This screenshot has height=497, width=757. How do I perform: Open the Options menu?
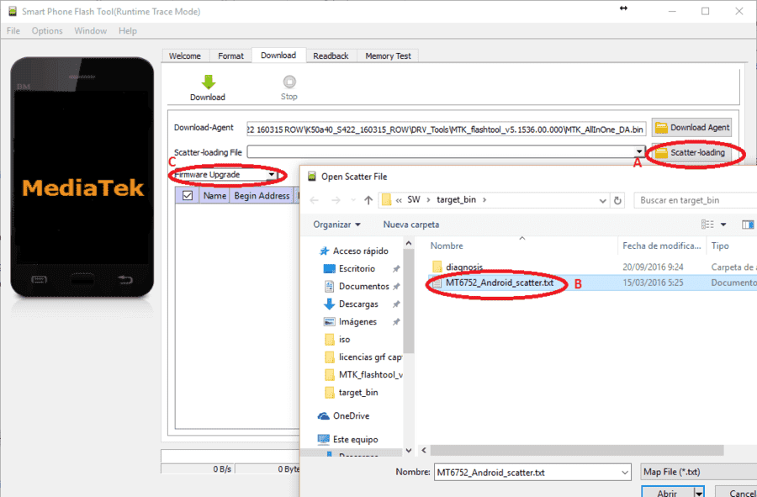[47, 30]
